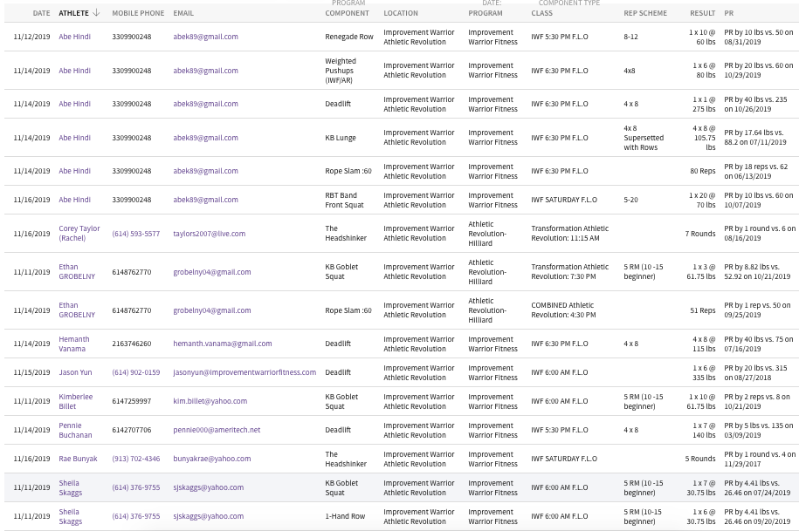The image size is (799, 531).
Task: Select the 'Renegade Row' component cell
Action: 349,37
